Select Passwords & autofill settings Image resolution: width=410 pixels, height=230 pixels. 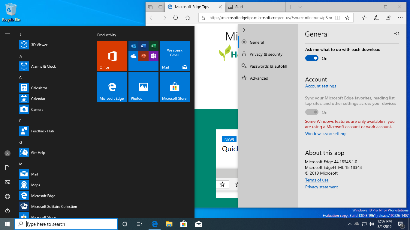pos(268,66)
